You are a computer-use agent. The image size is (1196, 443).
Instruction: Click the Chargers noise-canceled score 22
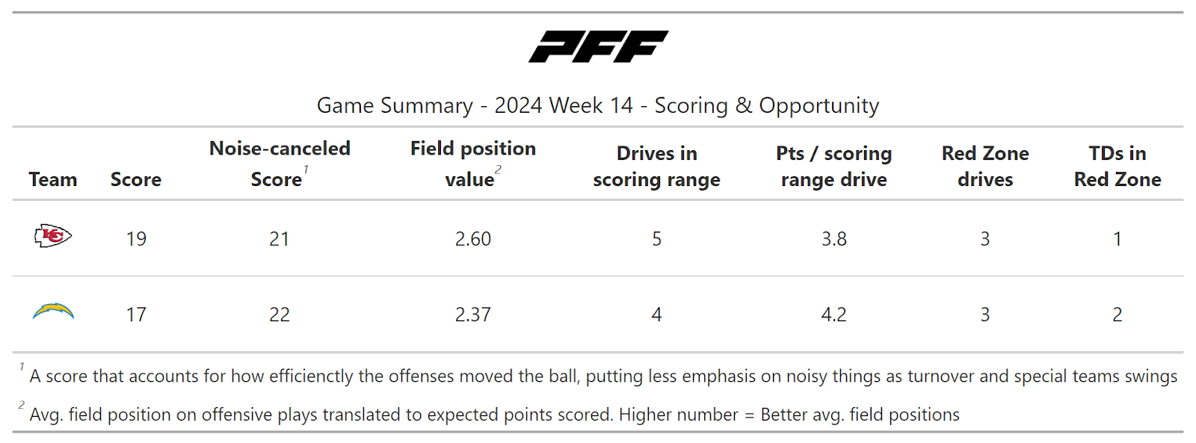[x=280, y=315]
